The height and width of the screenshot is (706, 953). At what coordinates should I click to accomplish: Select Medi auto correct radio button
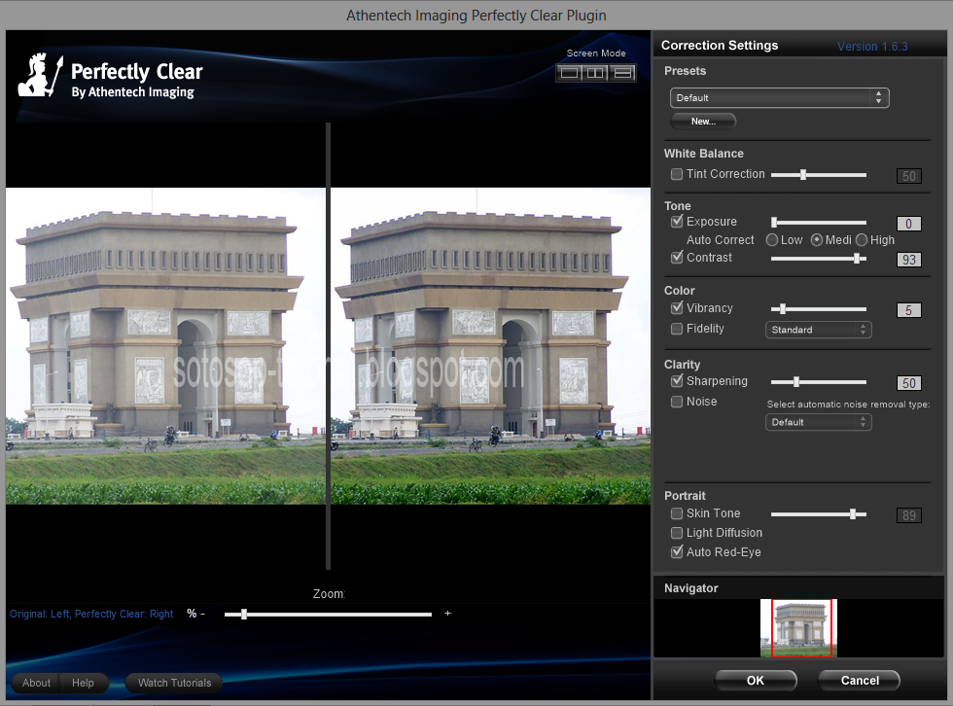coord(817,240)
